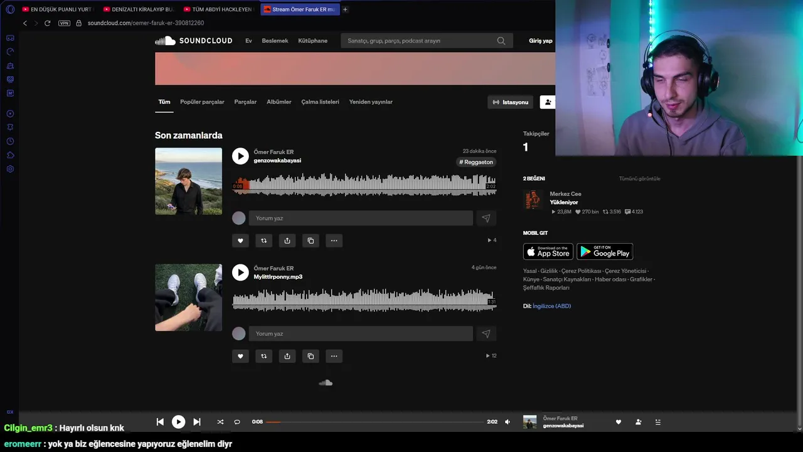
Task: Seek within the genzowakabayasi waveform
Action: point(364,185)
